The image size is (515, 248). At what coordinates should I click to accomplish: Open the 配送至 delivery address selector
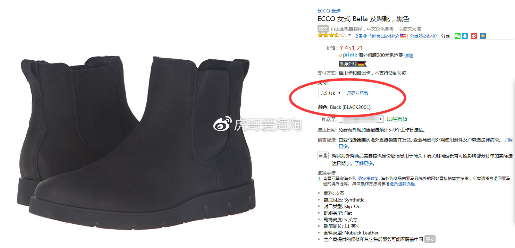(361, 119)
